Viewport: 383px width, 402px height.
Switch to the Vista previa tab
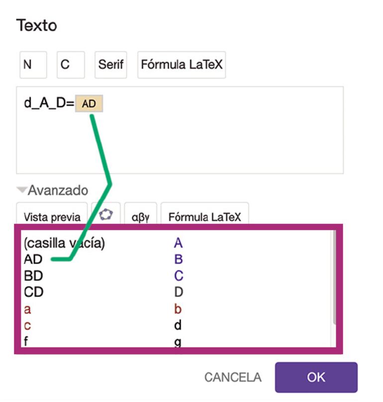click(51, 216)
